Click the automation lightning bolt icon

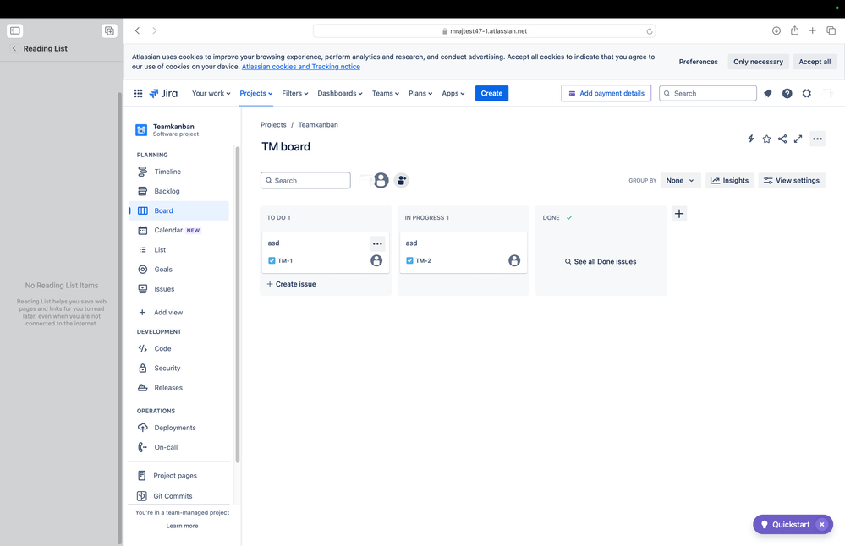751,139
